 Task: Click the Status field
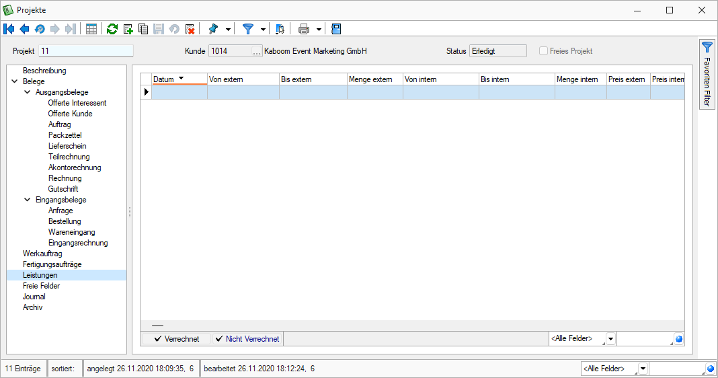coord(497,51)
